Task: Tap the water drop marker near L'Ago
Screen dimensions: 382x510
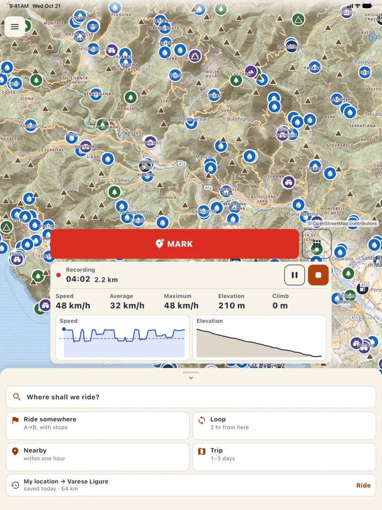Action: click(107, 159)
